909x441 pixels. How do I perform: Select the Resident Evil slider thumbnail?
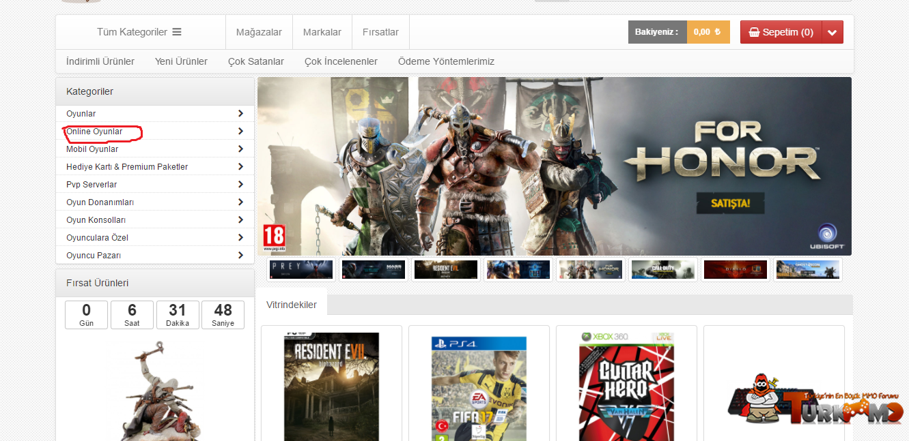(446, 270)
